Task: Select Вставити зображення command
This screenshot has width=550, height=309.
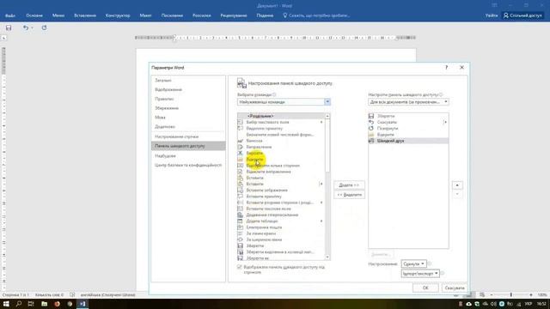Action: click(x=267, y=191)
